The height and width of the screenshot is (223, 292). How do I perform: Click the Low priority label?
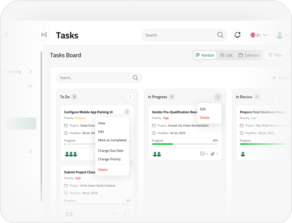[x=254, y=118]
